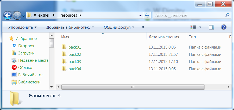Click the refresh button next to address bar
Viewport: 234px width, 110px height.
(x=147, y=15)
